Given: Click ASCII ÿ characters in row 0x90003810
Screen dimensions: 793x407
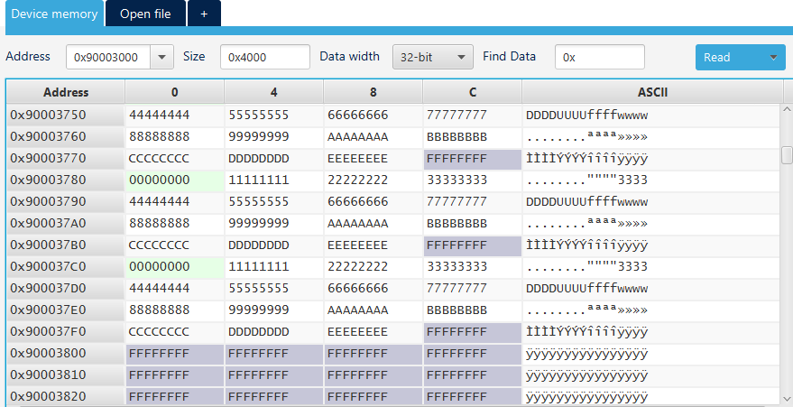Looking at the screenshot, I should 586,375.
